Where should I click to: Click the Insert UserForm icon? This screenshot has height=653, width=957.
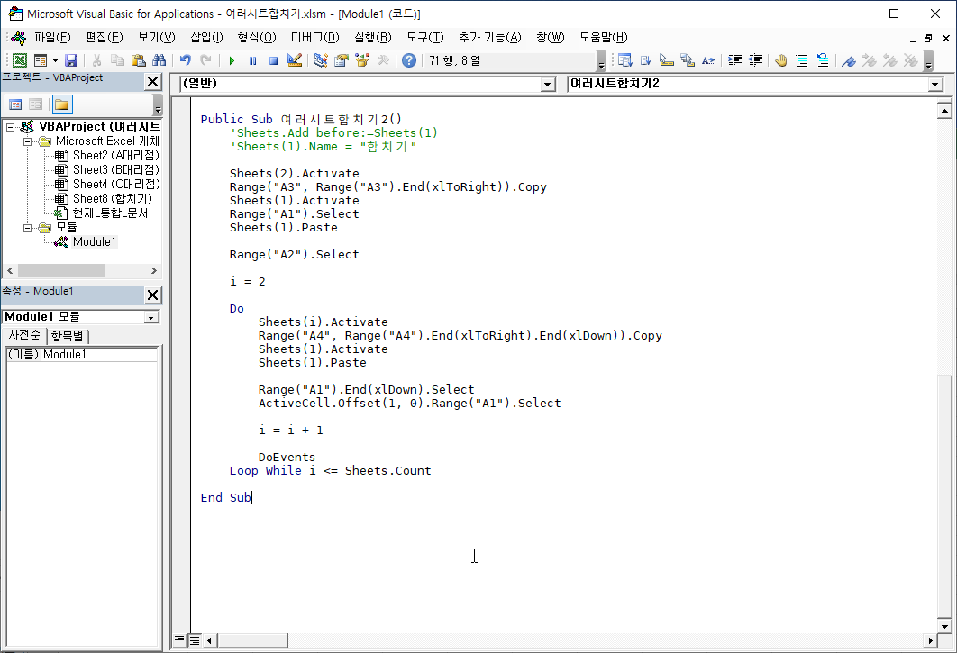click(x=41, y=60)
